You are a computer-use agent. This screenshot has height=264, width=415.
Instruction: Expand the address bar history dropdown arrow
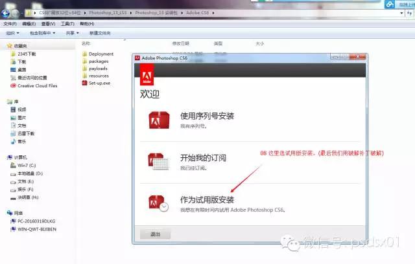(x=401, y=13)
